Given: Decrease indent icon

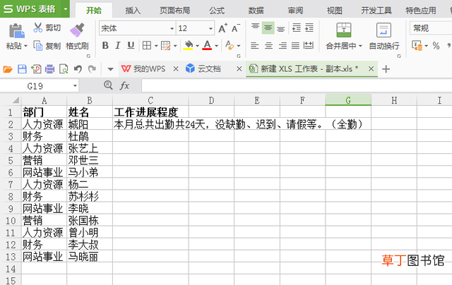Looking at the screenshot, I should coord(297,28).
